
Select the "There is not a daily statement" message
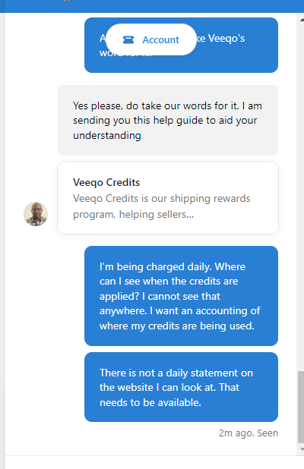[181, 387]
